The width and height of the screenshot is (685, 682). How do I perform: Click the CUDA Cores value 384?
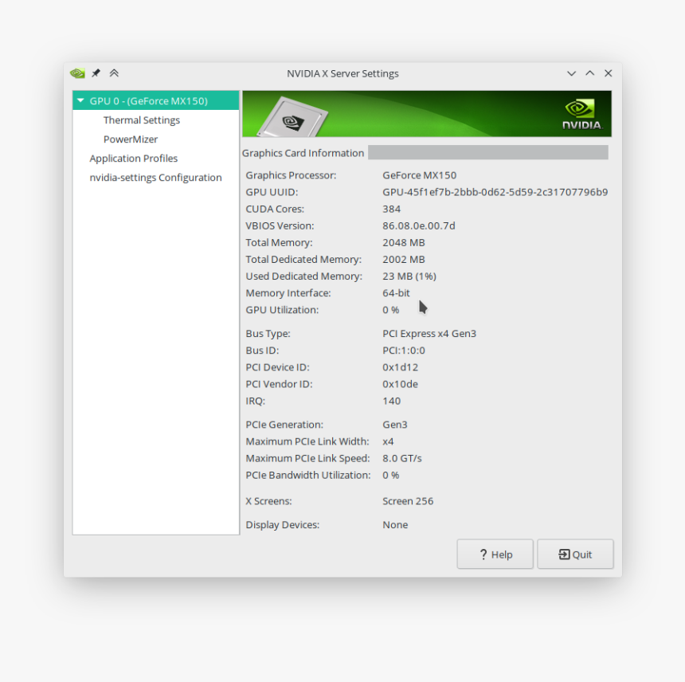(391, 209)
